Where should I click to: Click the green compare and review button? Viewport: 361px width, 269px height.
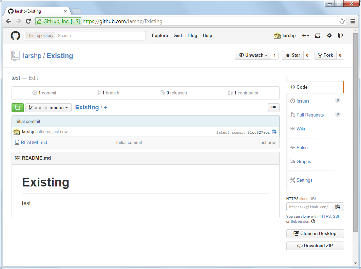tap(18, 108)
